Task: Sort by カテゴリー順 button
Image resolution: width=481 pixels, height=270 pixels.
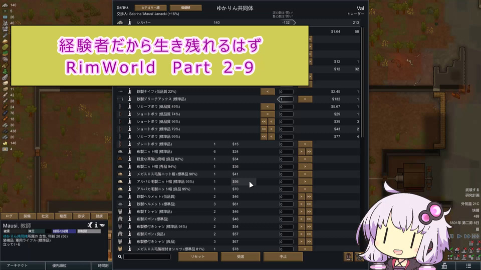Action: coord(150,7)
